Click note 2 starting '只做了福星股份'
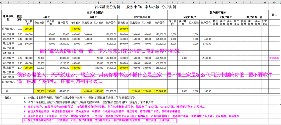Image resolution: width=281 pixels, height=125 pixels. coord(90,102)
